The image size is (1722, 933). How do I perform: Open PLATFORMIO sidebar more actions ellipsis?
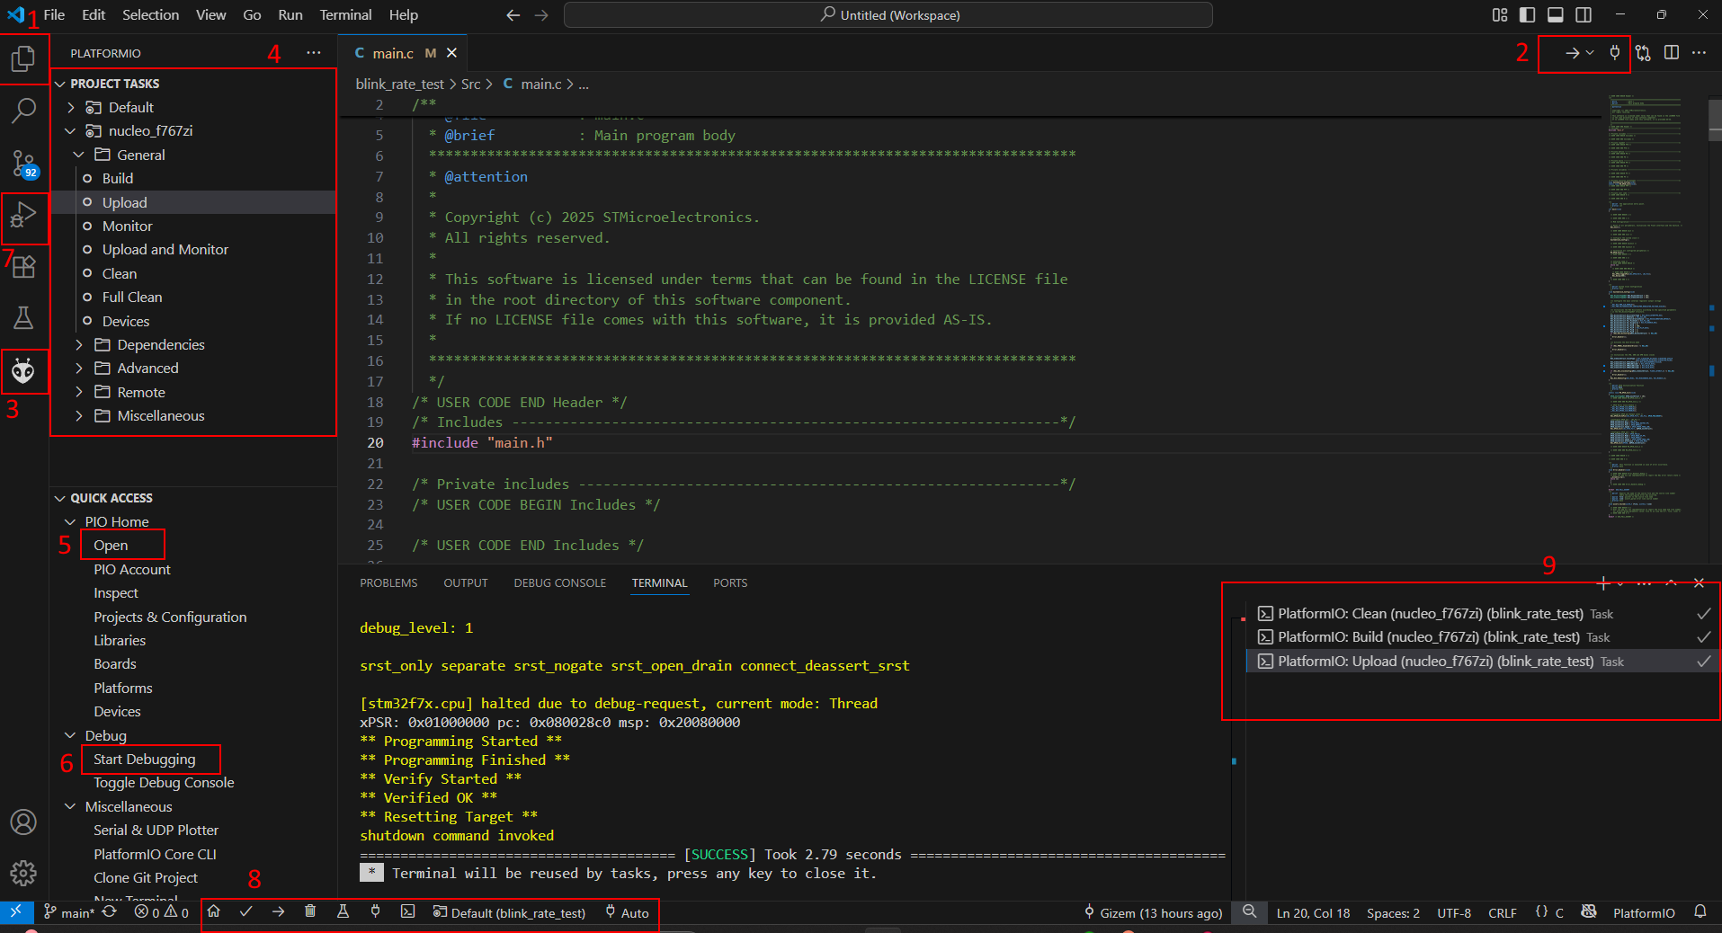pos(313,53)
